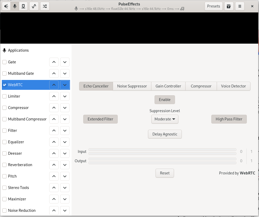Image resolution: width=259 pixels, height=217 pixels.
Task: Open the Suppression Level Moderate dropdown
Action: click(165, 119)
